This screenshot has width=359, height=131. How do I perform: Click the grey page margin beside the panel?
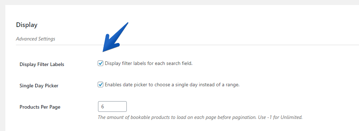click(x=2, y=69)
